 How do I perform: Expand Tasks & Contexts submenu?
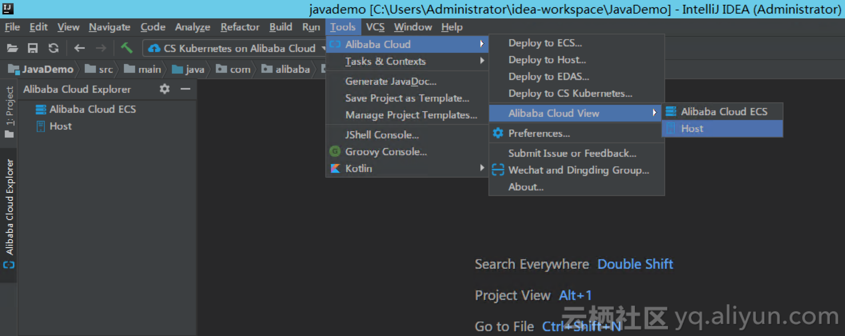tap(407, 61)
